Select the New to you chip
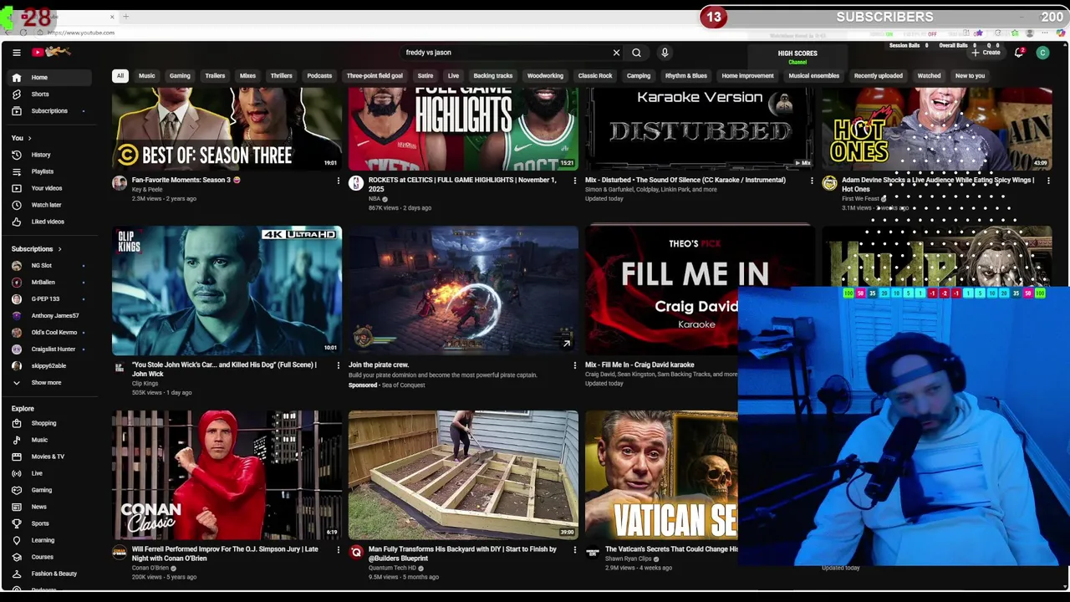The height and width of the screenshot is (602, 1070). (x=970, y=75)
